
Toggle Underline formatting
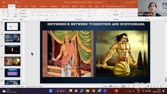38,15
